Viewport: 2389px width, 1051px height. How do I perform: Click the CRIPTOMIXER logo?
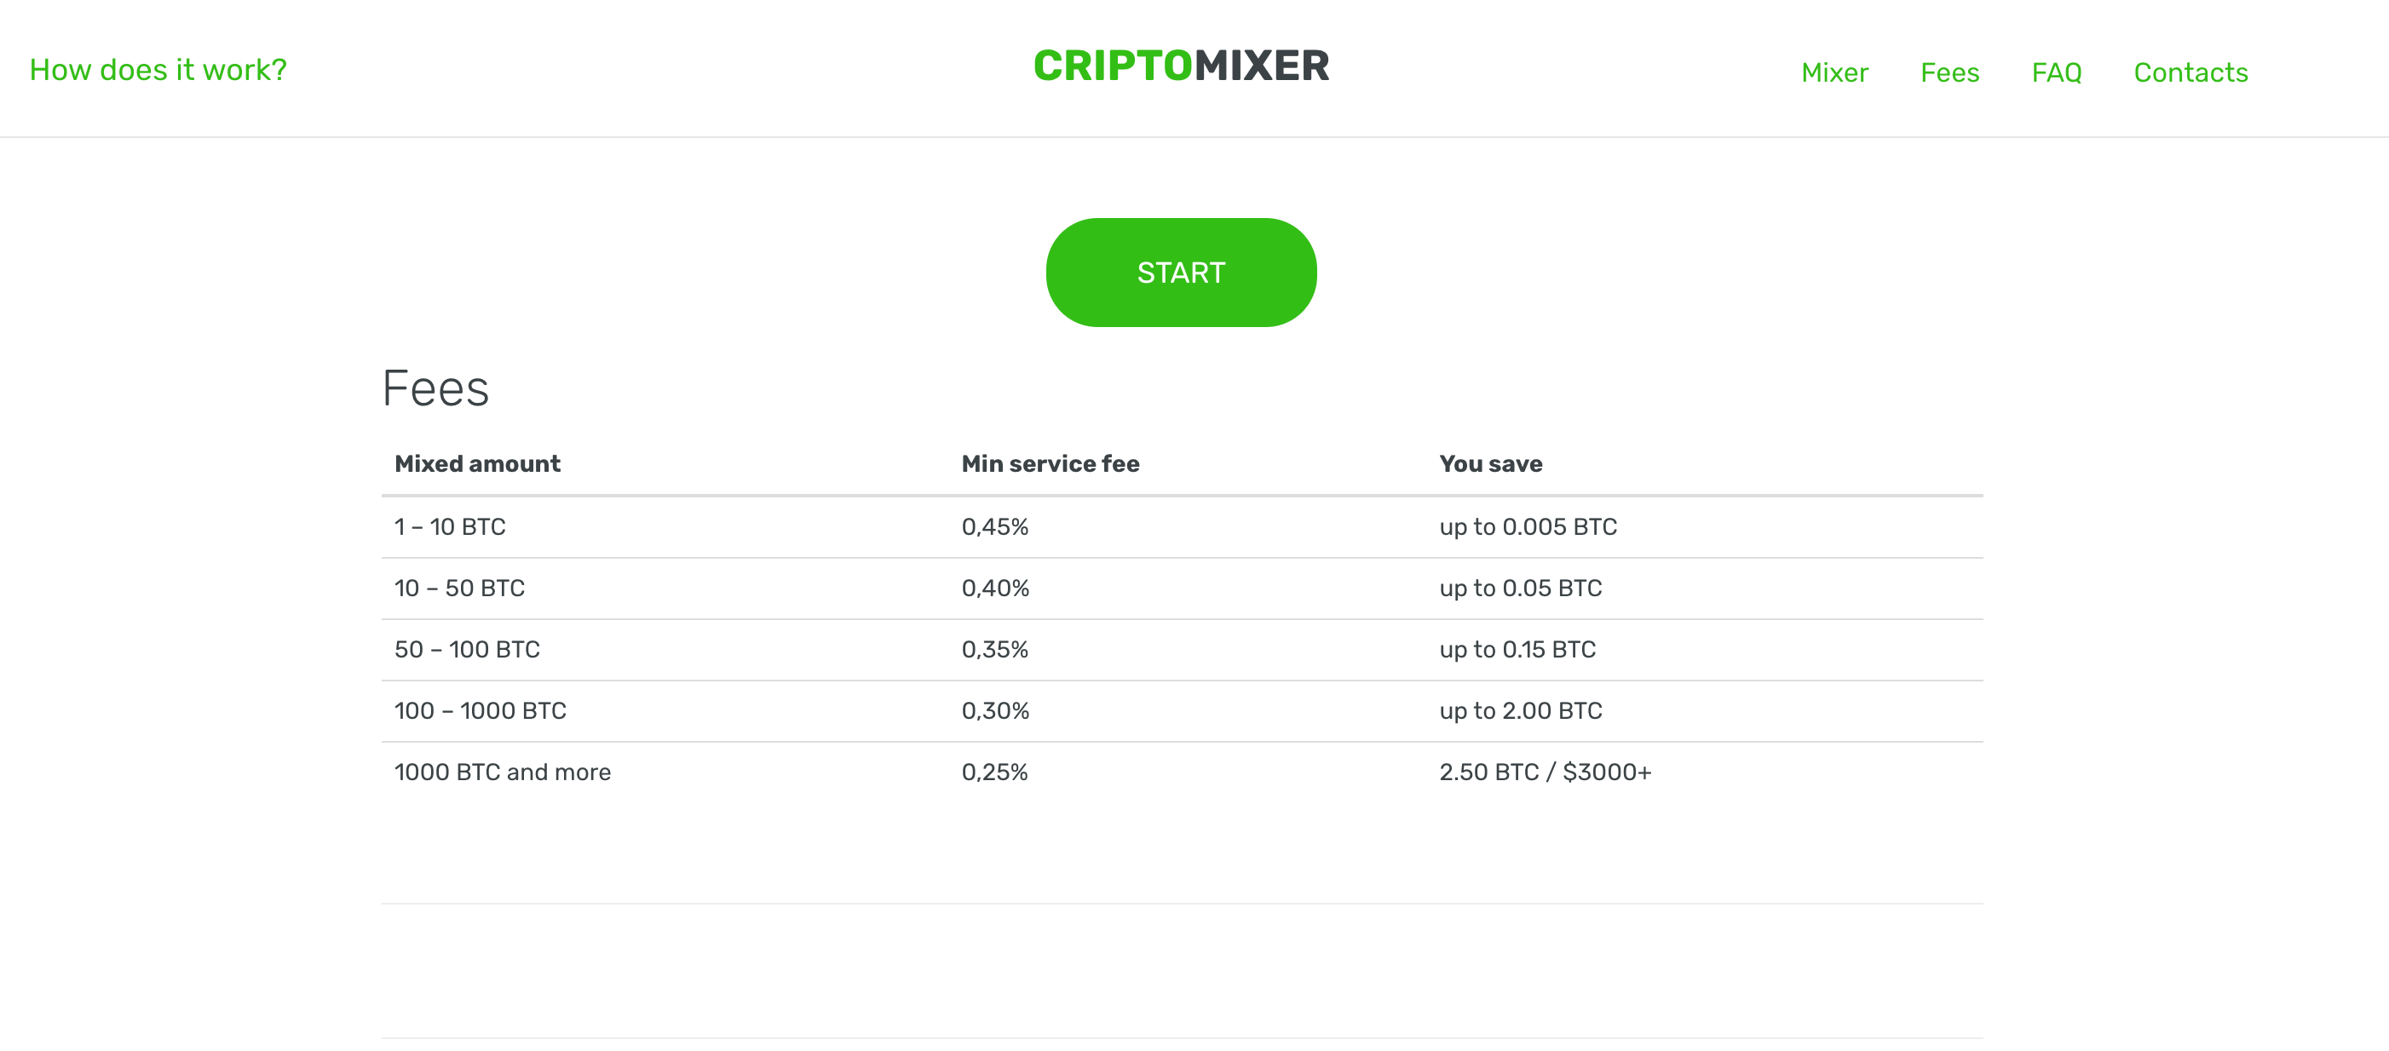[x=1182, y=66]
